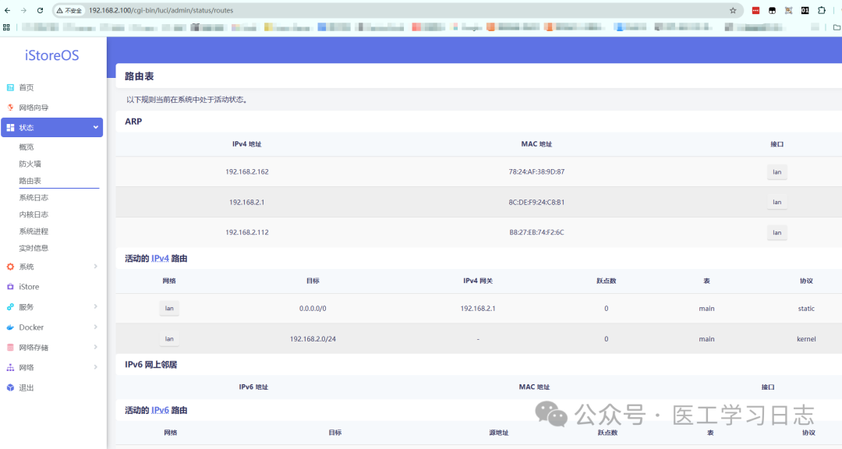This screenshot has height=449, width=842.
Task: Open the apps grid icon in bookmarks bar
Action: point(6,27)
